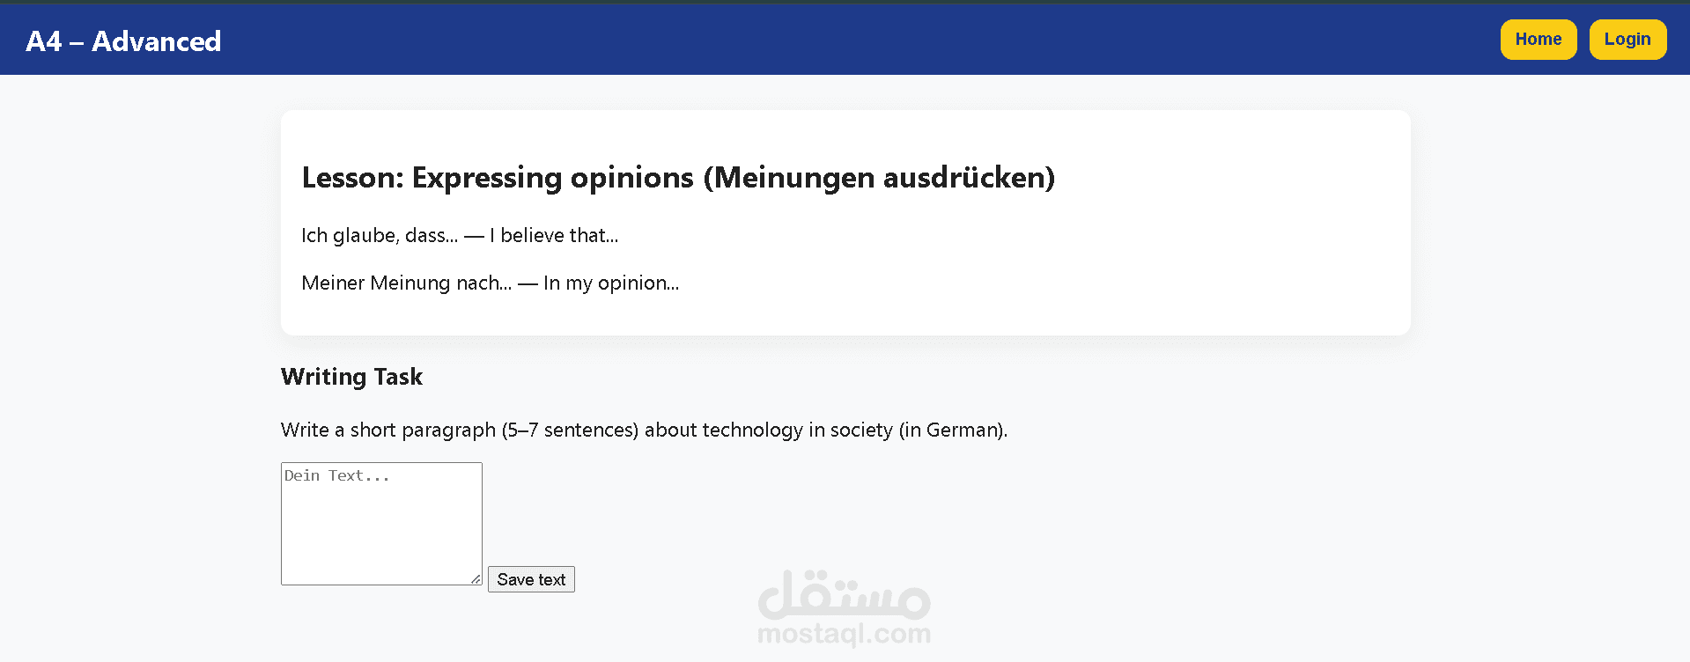Click the 'mostaql.com' watermark text
The image size is (1690, 662).
point(844,633)
